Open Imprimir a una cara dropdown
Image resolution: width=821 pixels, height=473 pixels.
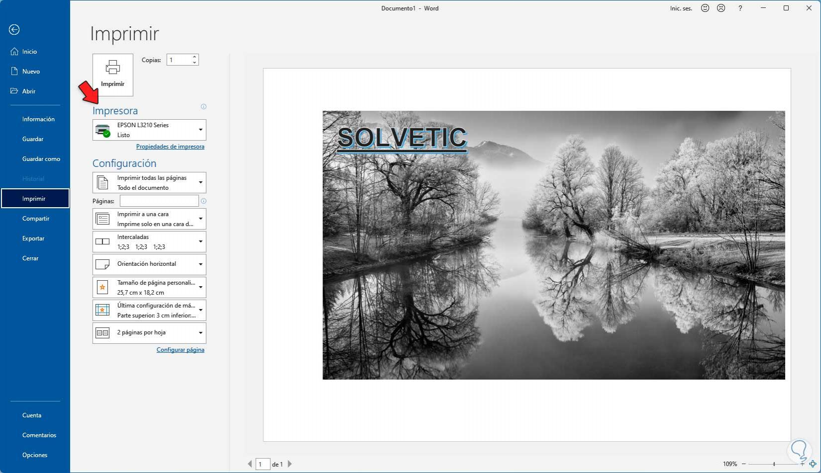pyautogui.click(x=149, y=219)
